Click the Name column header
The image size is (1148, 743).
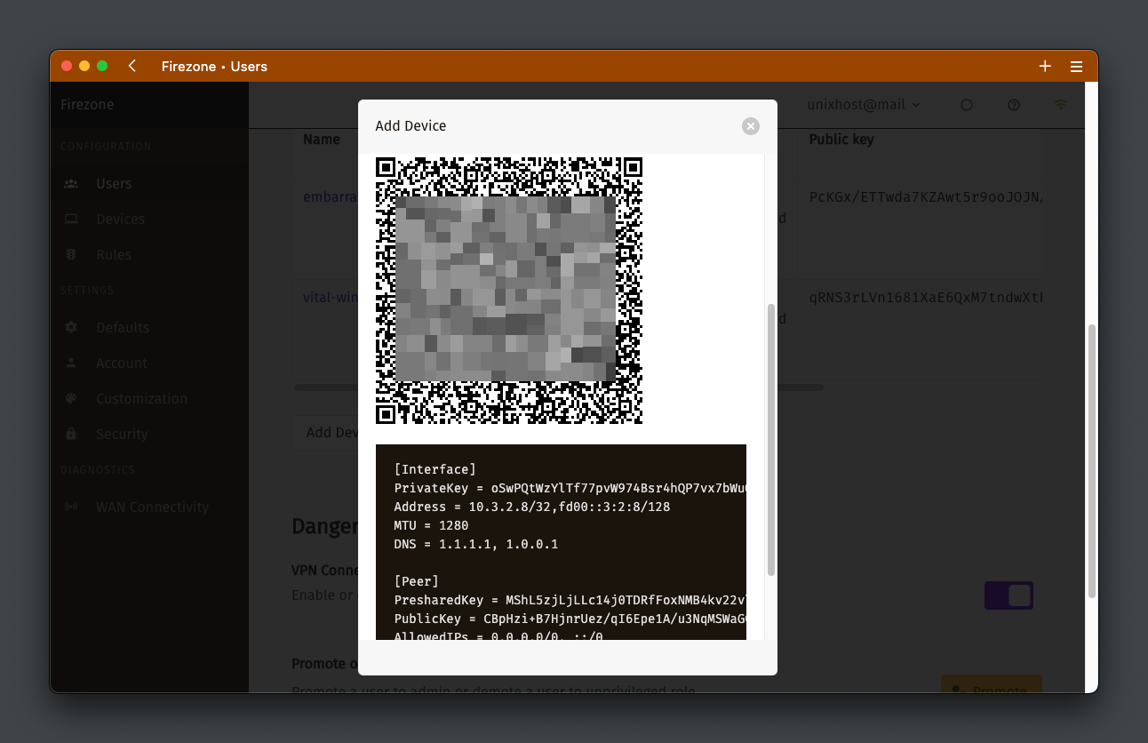(x=322, y=140)
